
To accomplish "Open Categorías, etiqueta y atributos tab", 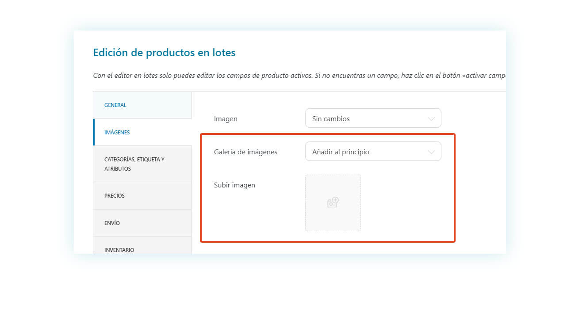I will (142, 164).
